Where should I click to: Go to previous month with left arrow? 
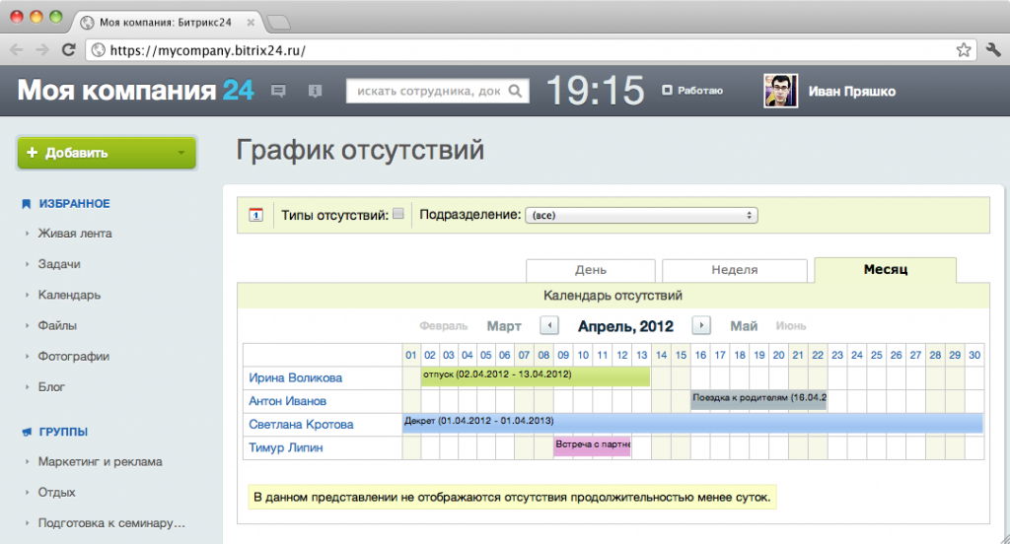tap(549, 325)
